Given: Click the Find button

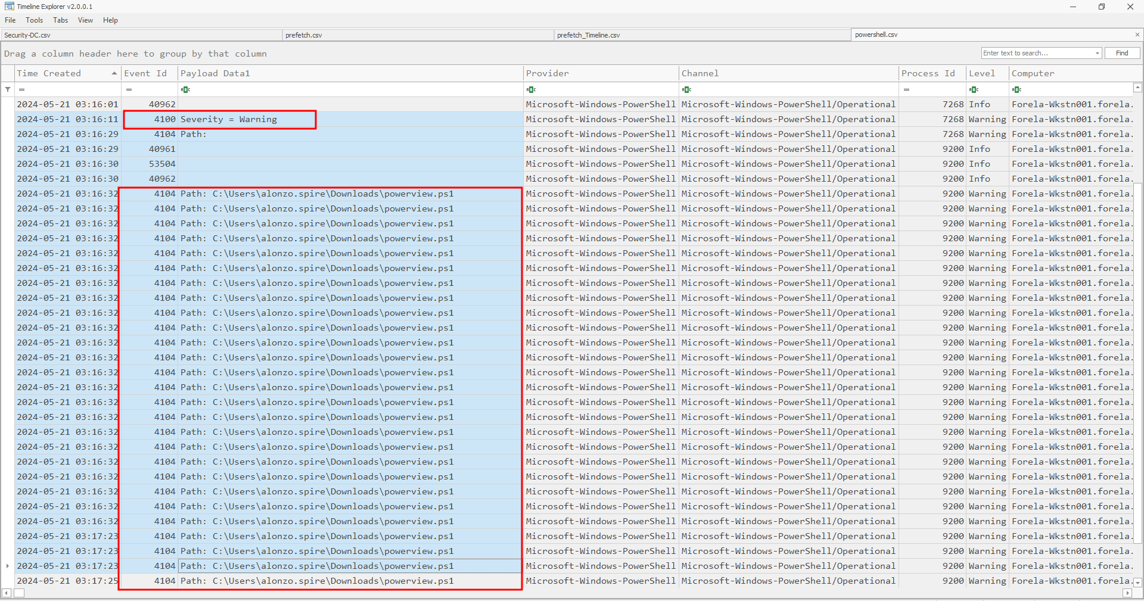Looking at the screenshot, I should point(1122,53).
